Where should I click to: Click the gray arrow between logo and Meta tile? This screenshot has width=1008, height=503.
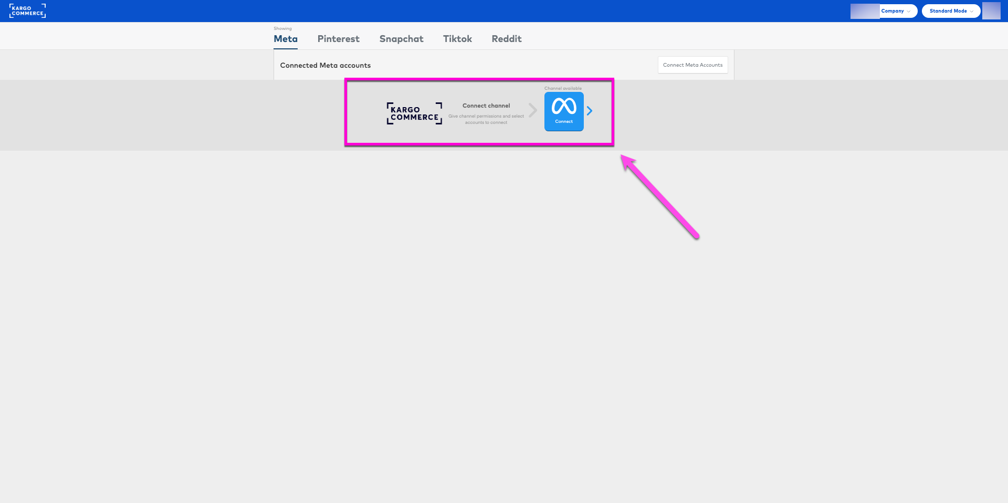pyautogui.click(x=533, y=111)
